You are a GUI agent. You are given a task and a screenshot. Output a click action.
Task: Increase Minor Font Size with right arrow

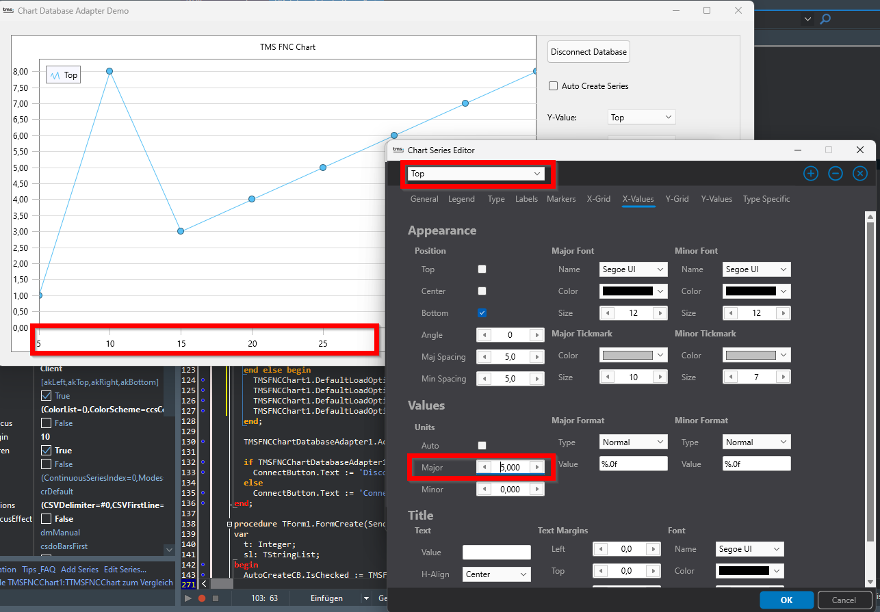784,313
